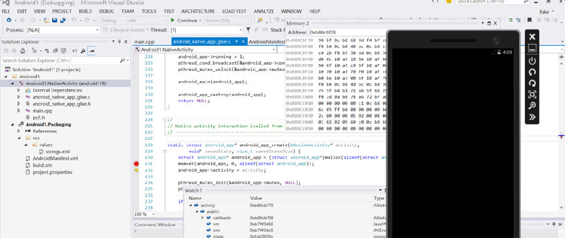Screen dimensions: 565x238
Task: Collapse all in Solution Explorer
Action: (56, 51)
